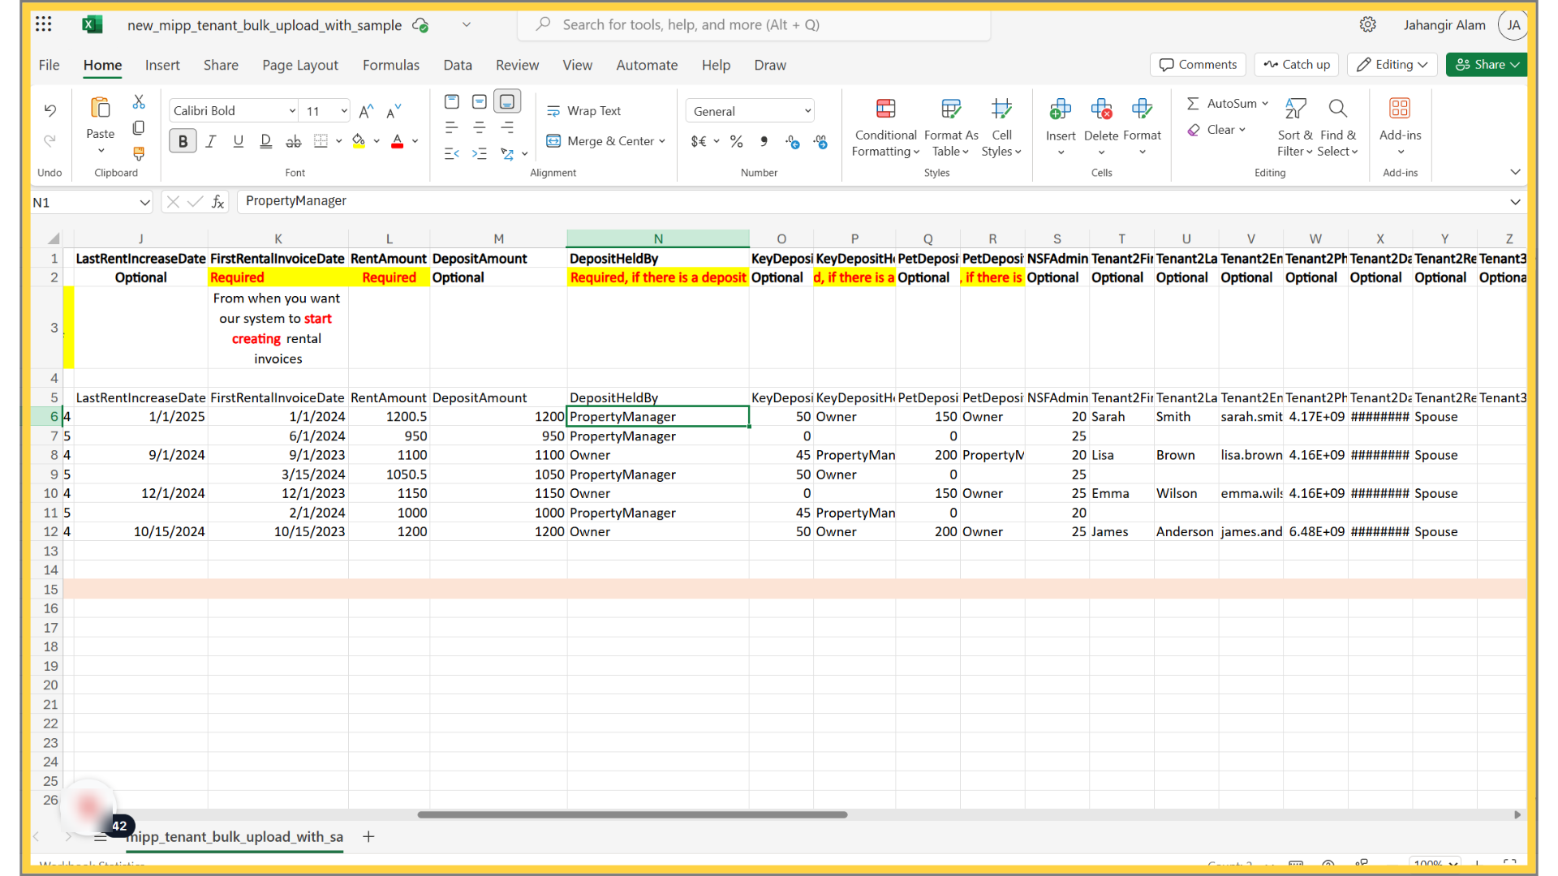Click the Decrease Decimal icon
1558x876 pixels.
[820, 142]
